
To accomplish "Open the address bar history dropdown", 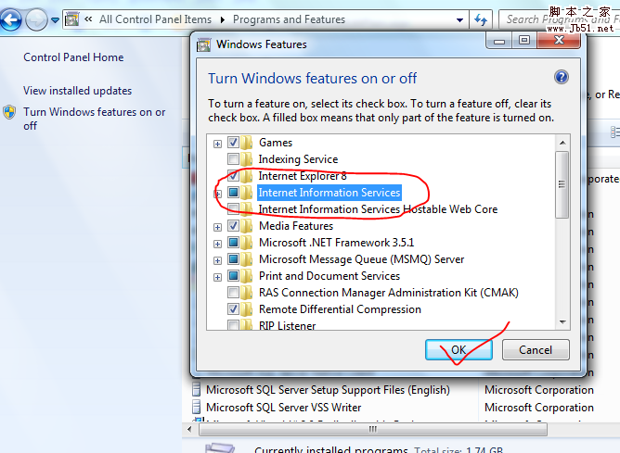I will coord(459,19).
